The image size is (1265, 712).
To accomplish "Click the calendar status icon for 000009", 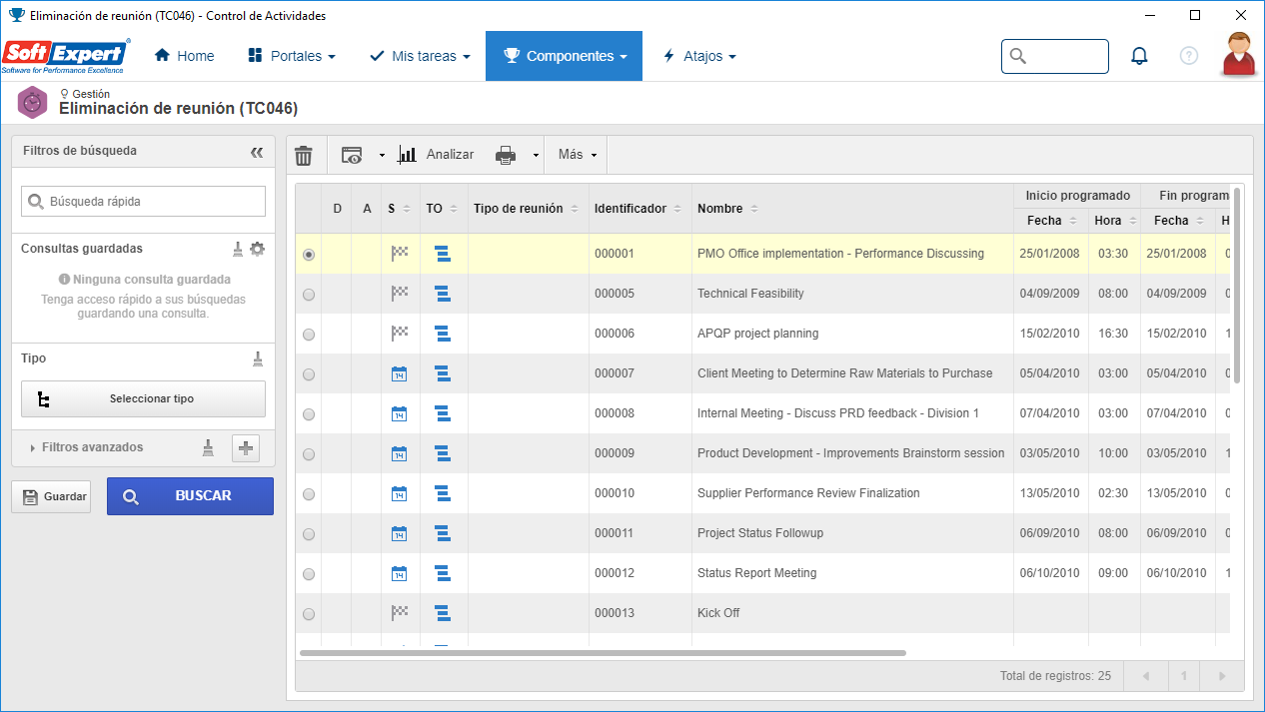I will (x=400, y=453).
